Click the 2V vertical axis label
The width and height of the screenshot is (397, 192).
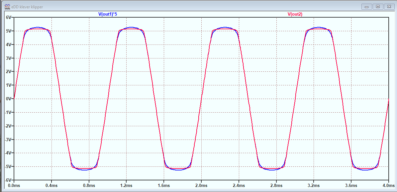point(8,72)
